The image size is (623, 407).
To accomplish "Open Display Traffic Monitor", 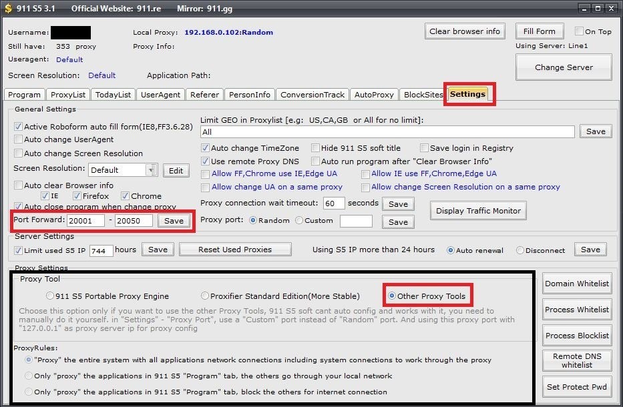I will coord(478,211).
